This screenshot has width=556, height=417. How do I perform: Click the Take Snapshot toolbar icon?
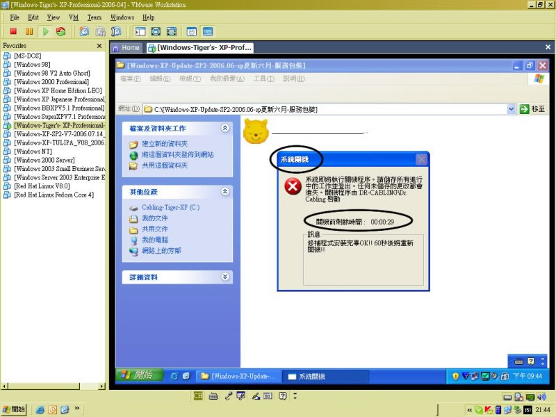tap(84, 31)
